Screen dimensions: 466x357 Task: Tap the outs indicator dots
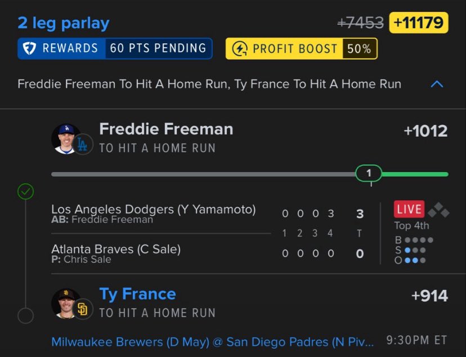click(x=410, y=260)
